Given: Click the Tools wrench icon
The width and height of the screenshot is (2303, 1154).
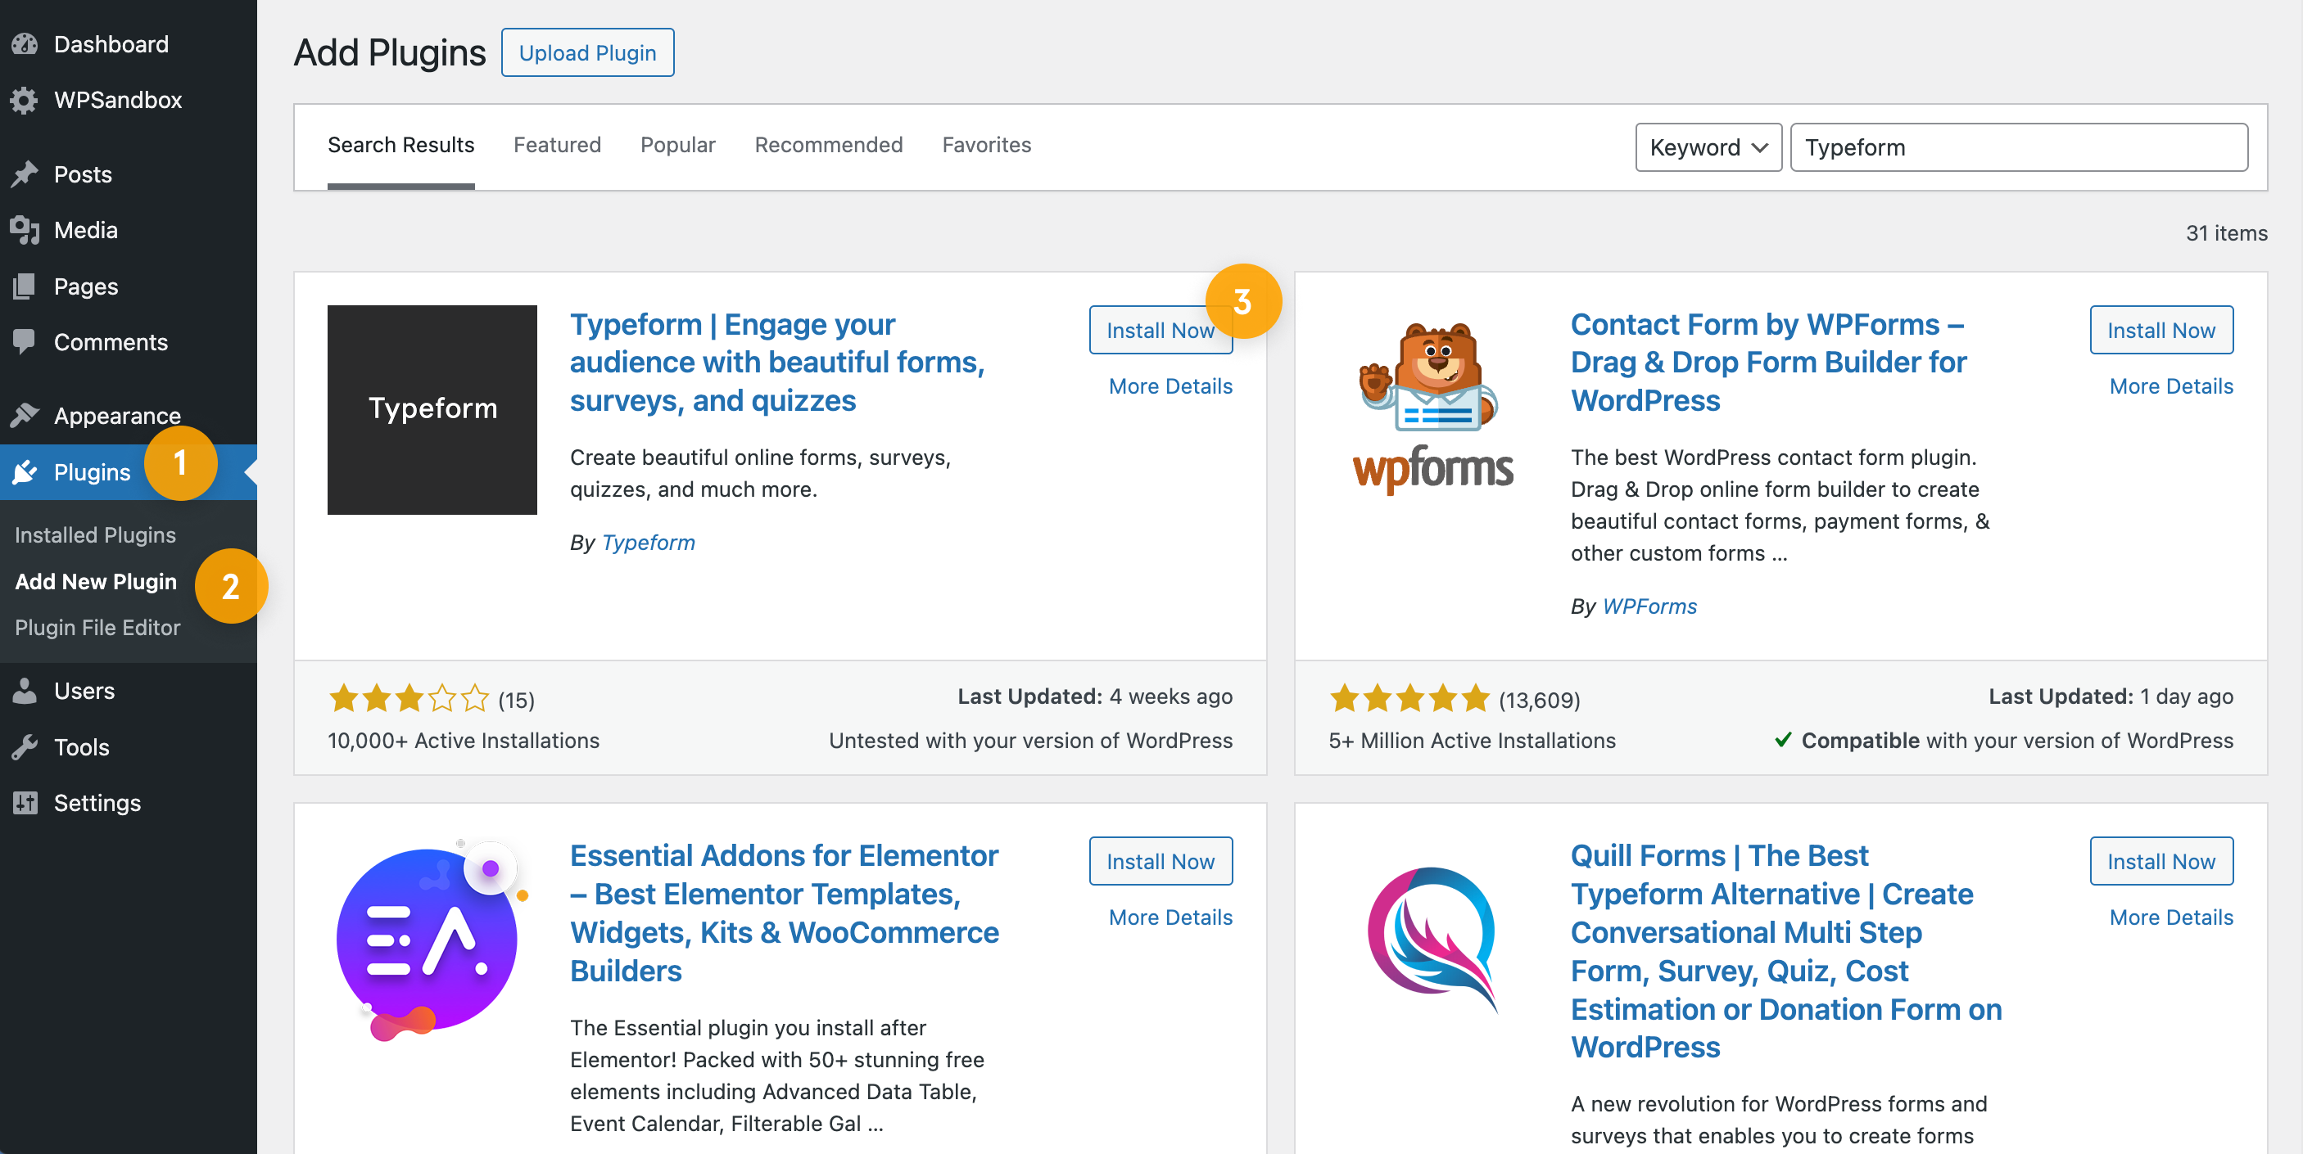Looking at the screenshot, I should [x=25, y=746].
